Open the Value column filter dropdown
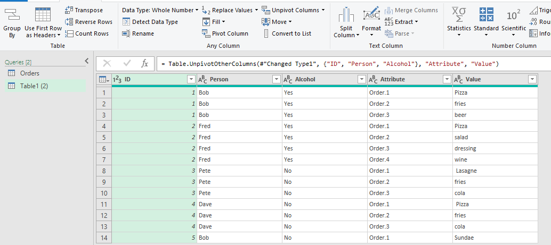 pyautogui.click(x=532, y=79)
